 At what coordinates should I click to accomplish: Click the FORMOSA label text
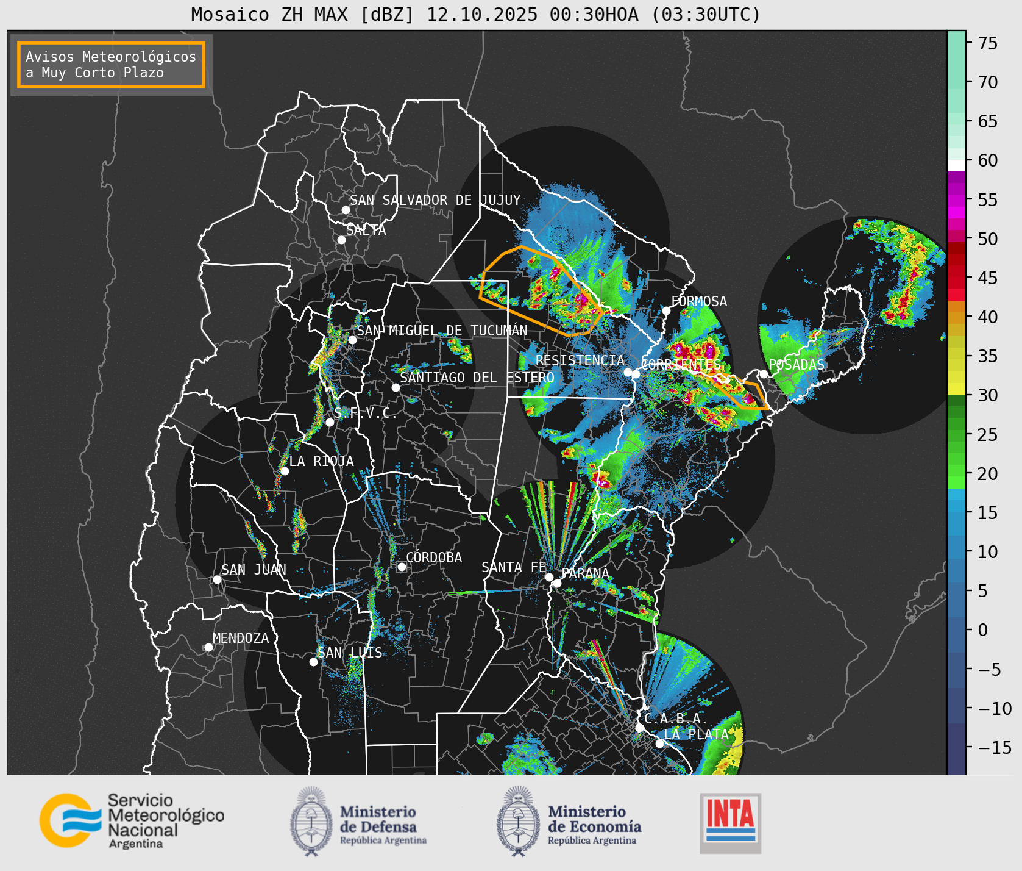click(x=699, y=301)
